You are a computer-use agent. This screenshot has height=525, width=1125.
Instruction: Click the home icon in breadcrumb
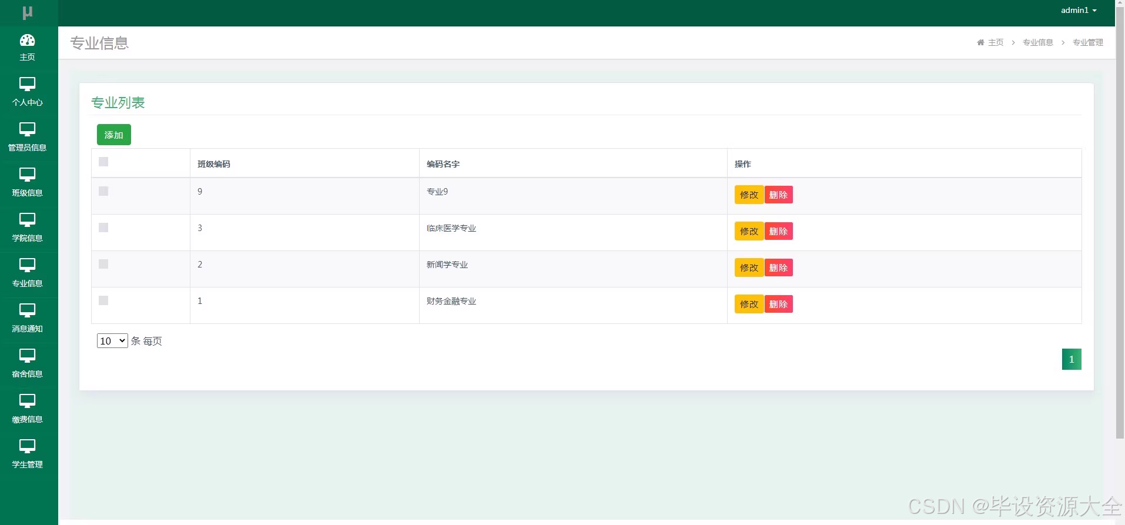coord(980,42)
